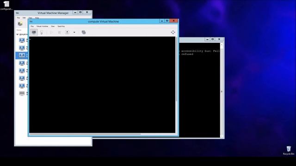Close the compute Virtual Machine window
The height and width of the screenshot is (166, 296).
tap(174, 21)
